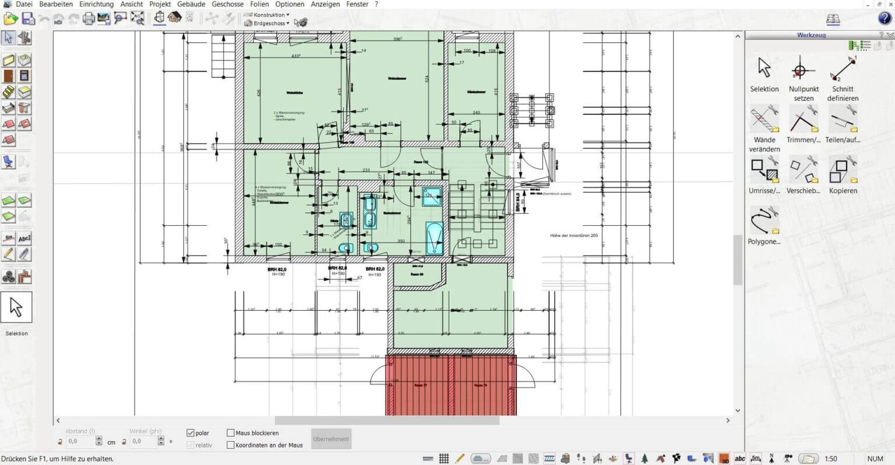Click into Winkel (phi) value field
895x465 pixels.
[x=144, y=442]
